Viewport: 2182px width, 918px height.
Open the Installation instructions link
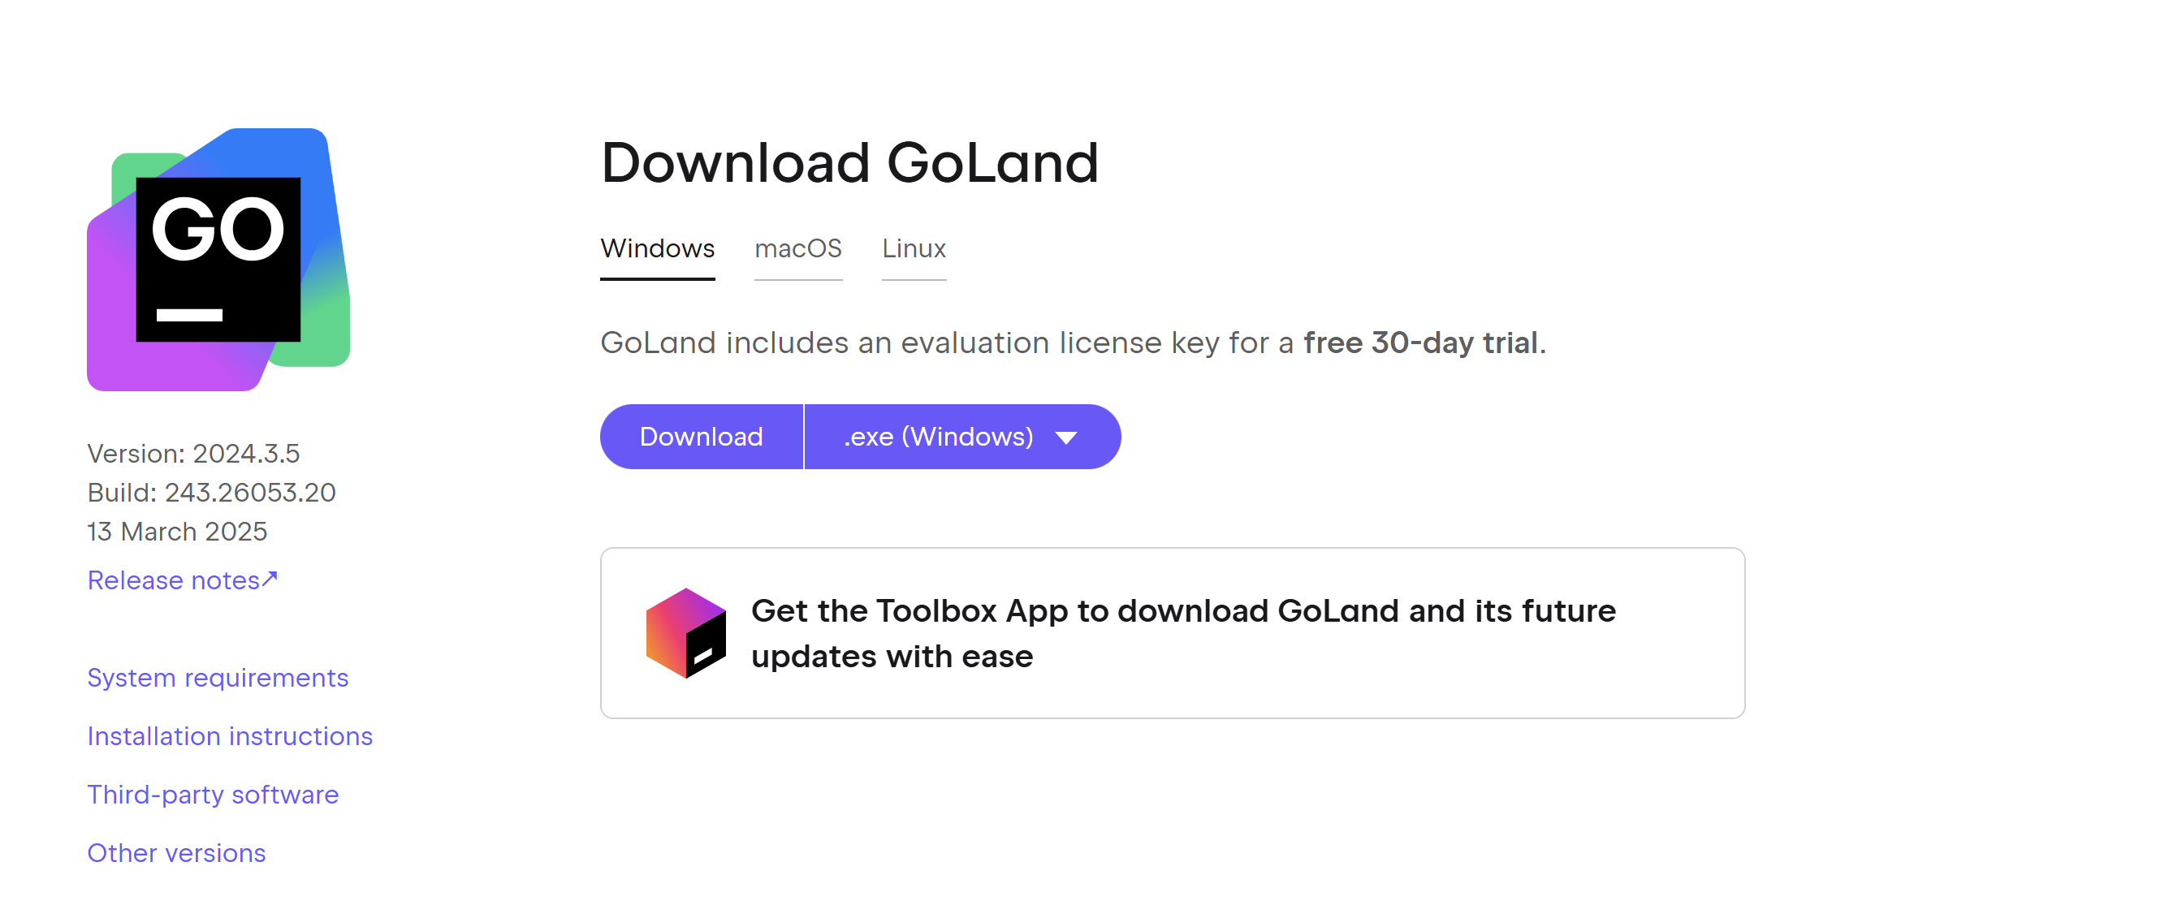click(230, 736)
